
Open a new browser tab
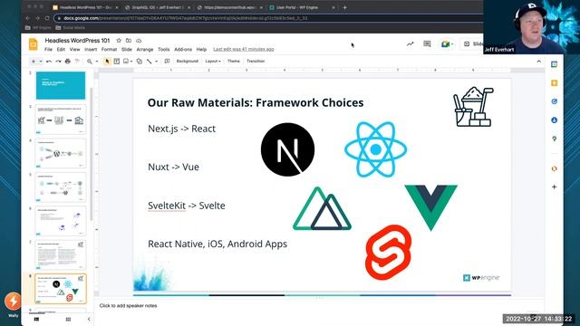coord(344,7)
